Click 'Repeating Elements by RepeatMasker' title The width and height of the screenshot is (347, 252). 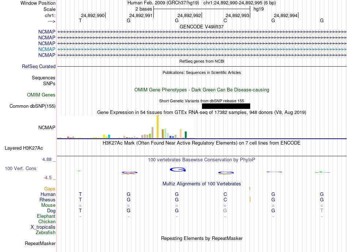pyautogui.click(x=202, y=238)
